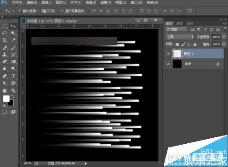Select the Lasso tool
Viewport: 228px width, 167px height.
coord(5,33)
